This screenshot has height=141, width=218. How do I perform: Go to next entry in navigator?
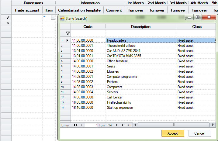pyautogui.click(x=117, y=125)
